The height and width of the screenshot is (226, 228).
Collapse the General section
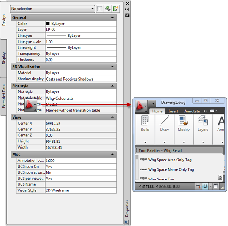112,17
